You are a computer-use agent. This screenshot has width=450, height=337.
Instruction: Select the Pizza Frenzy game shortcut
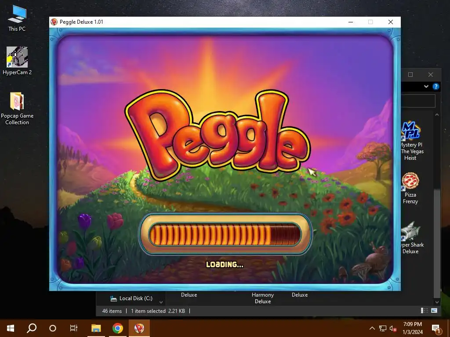coord(410,188)
